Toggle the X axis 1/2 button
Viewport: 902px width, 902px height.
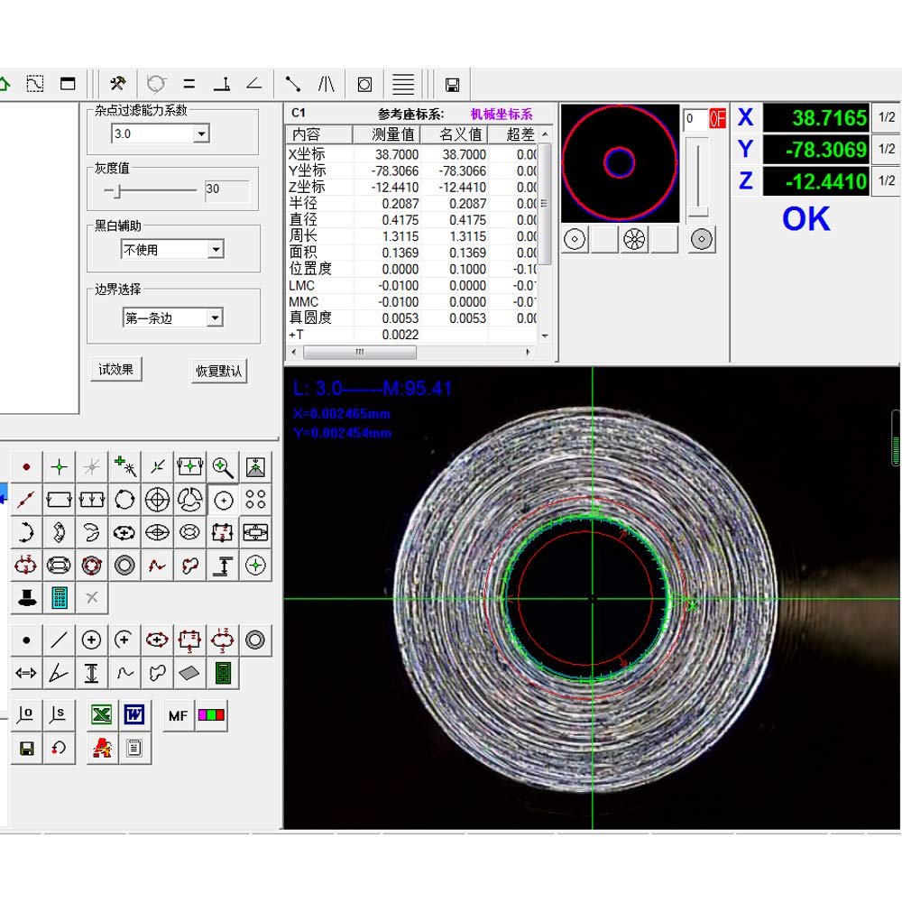point(887,118)
